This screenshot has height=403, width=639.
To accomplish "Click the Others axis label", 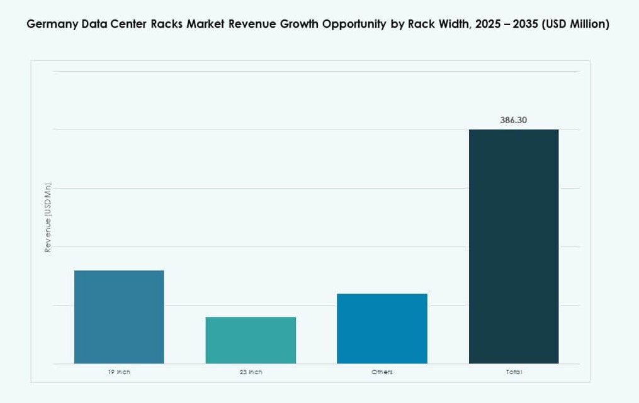I will pos(381,372).
